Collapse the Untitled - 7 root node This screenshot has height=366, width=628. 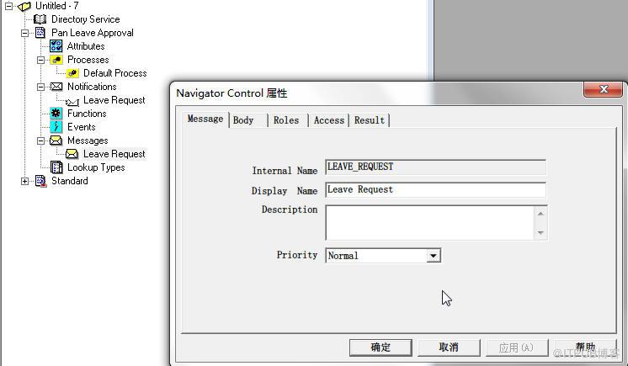pyautogui.click(x=8, y=6)
